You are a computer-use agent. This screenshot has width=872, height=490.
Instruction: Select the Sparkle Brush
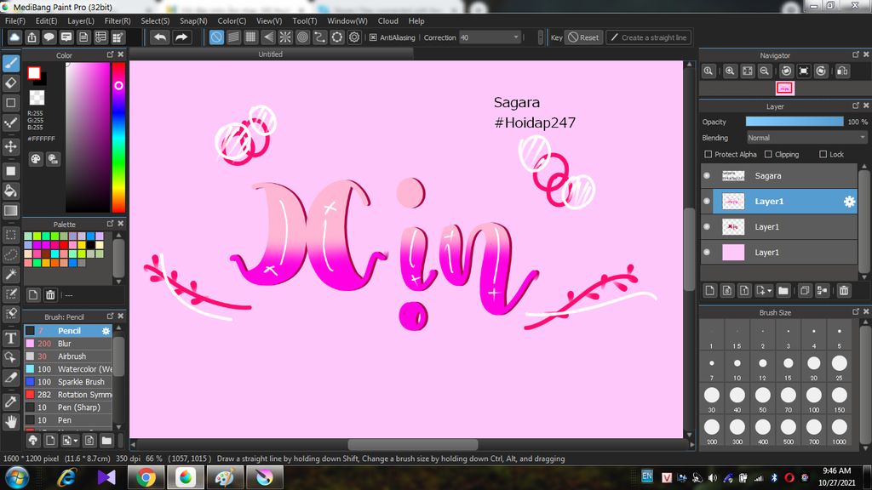(68, 382)
